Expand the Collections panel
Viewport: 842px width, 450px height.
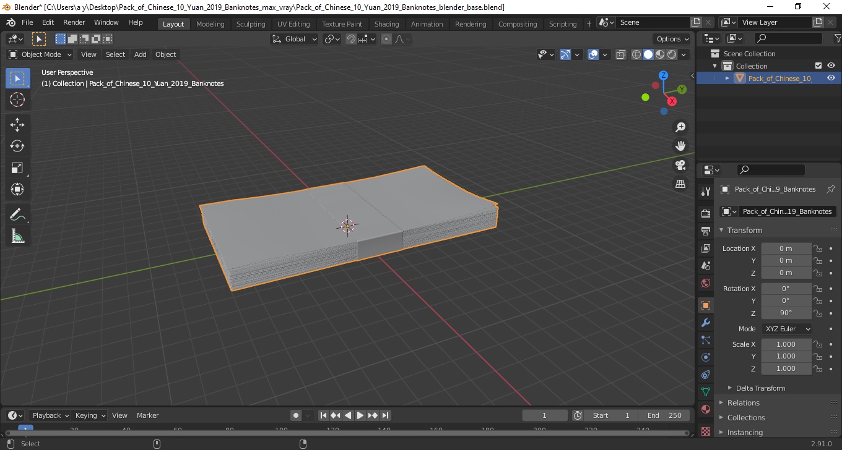[746, 417]
